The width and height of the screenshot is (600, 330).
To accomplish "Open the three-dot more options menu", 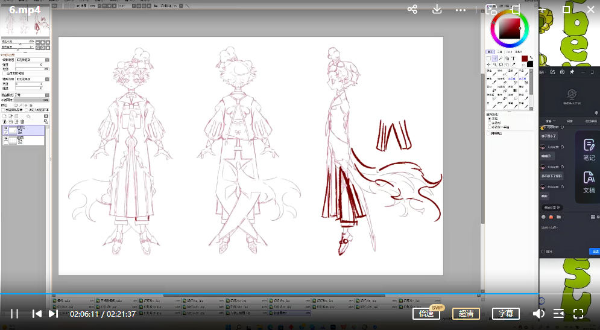I will pyautogui.click(x=461, y=10).
